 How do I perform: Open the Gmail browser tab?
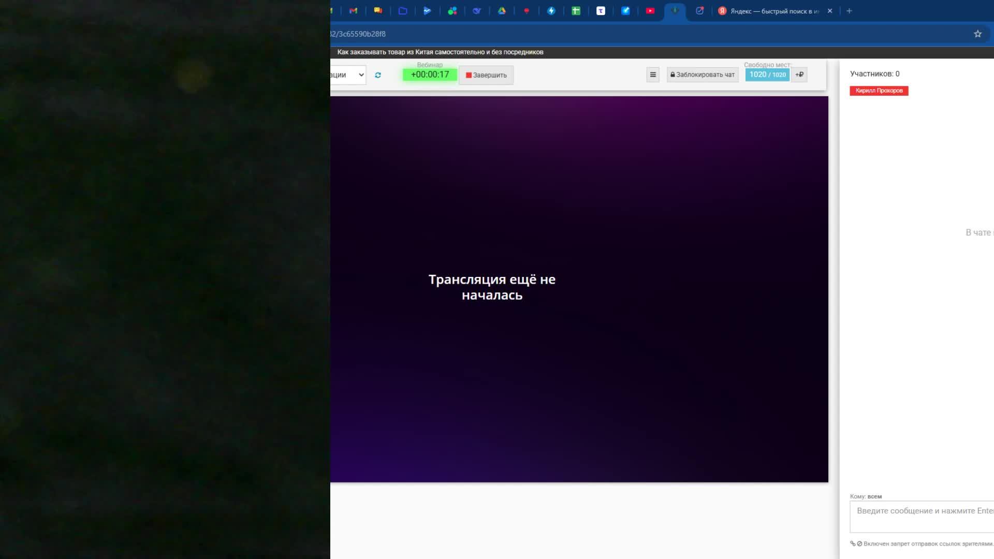(x=354, y=11)
